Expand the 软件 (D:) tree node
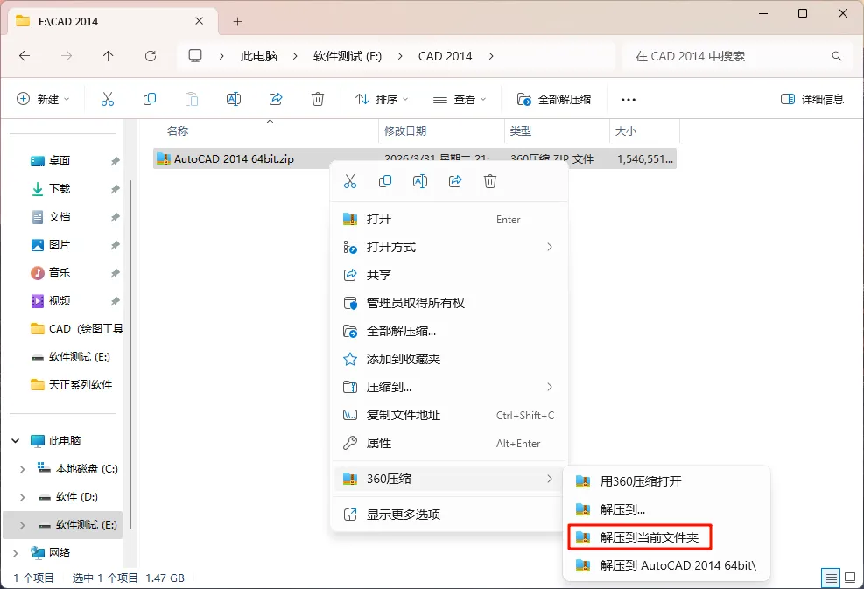 22,497
